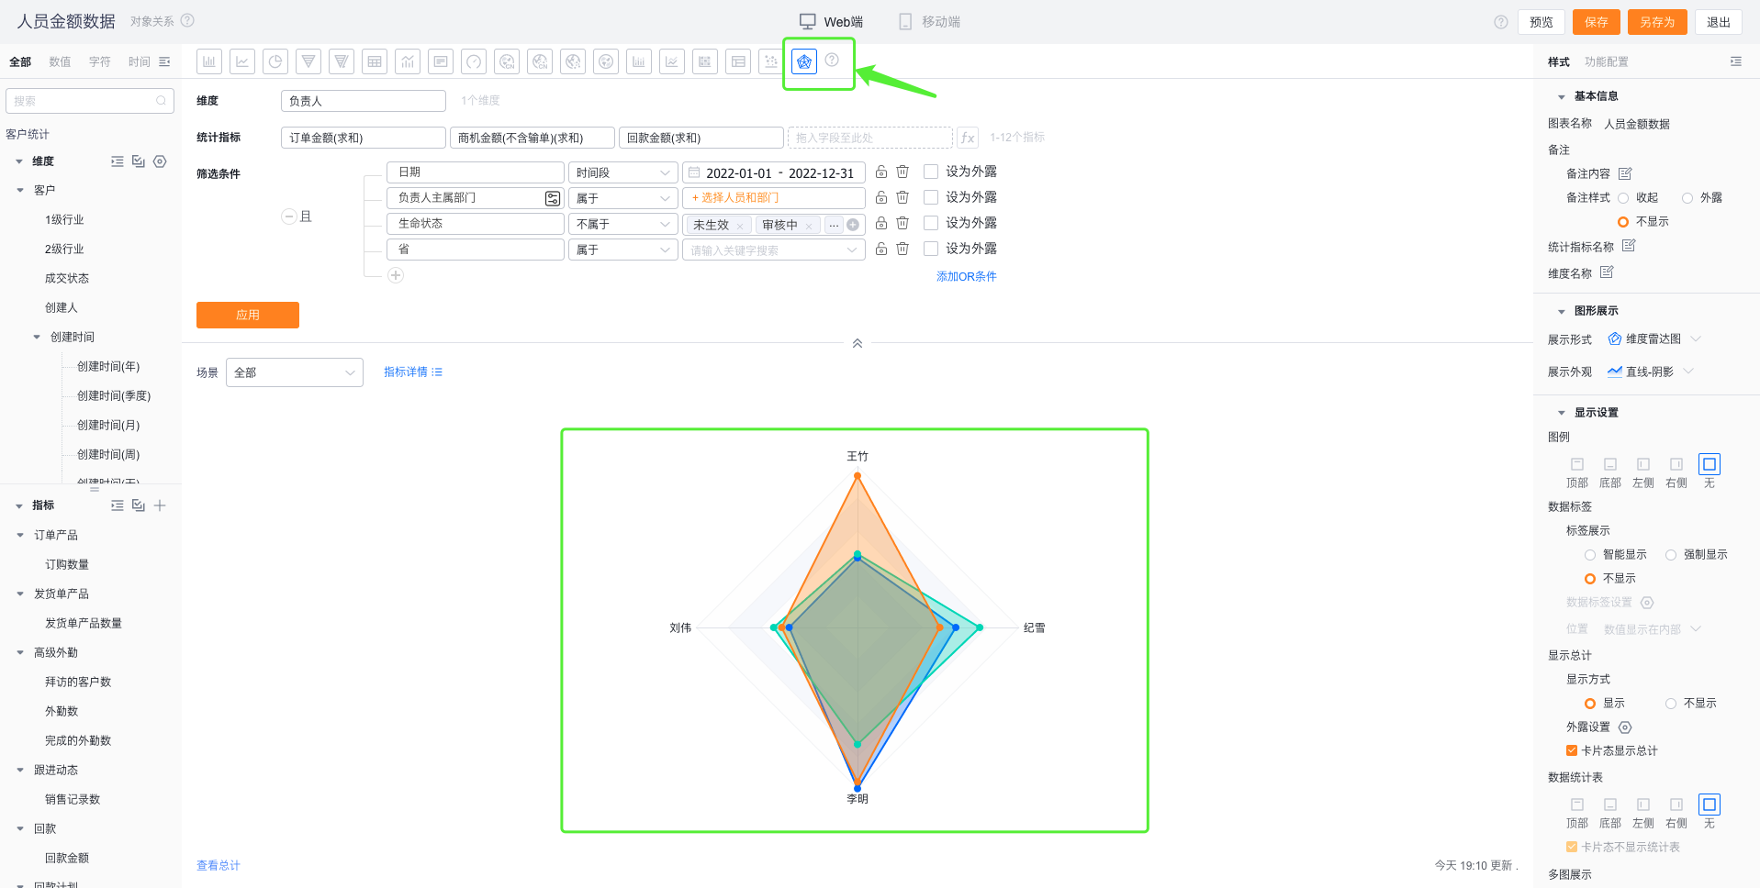Click the field search input box
This screenshot has height=888, width=1760.
point(89,101)
